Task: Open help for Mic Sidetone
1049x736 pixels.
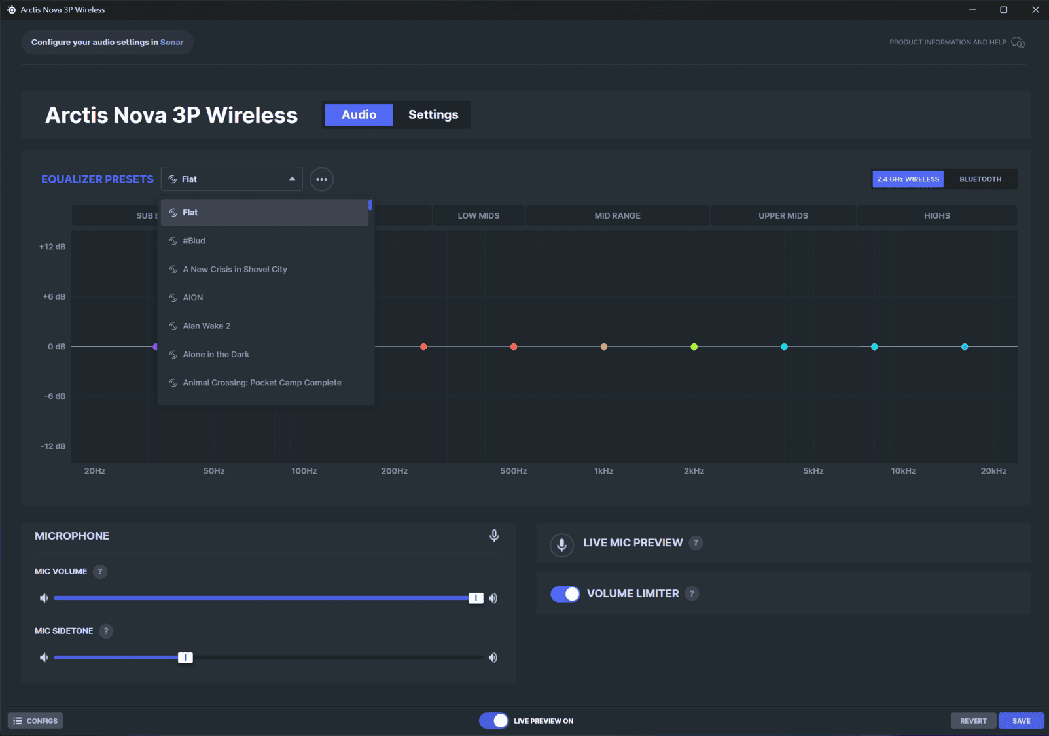Action: 105,631
